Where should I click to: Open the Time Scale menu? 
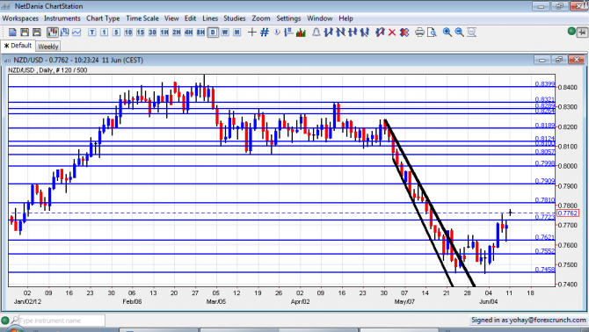point(142,18)
